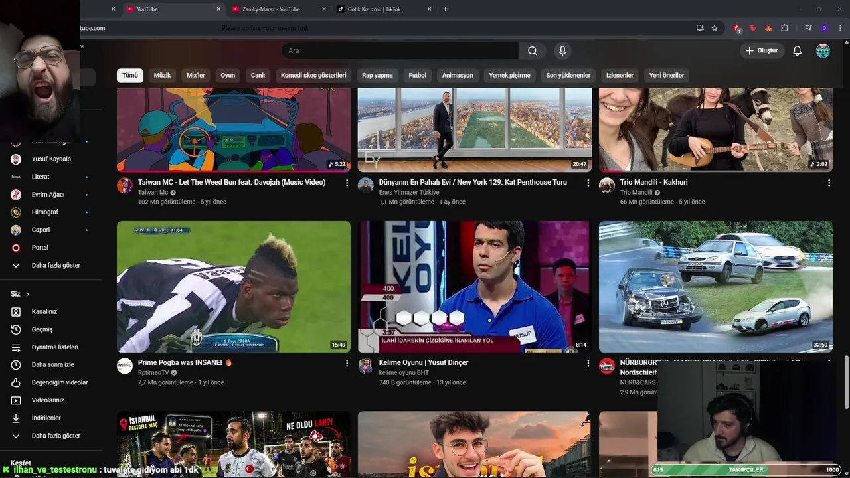Select the Canlı filter chip
The height and width of the screenshot is (478, 850).
point(258,75)
